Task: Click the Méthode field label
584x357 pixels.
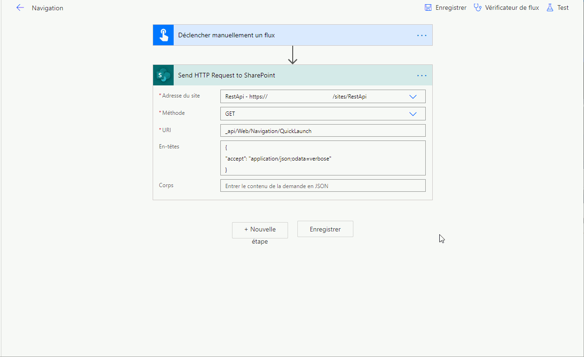Action: 173,113
